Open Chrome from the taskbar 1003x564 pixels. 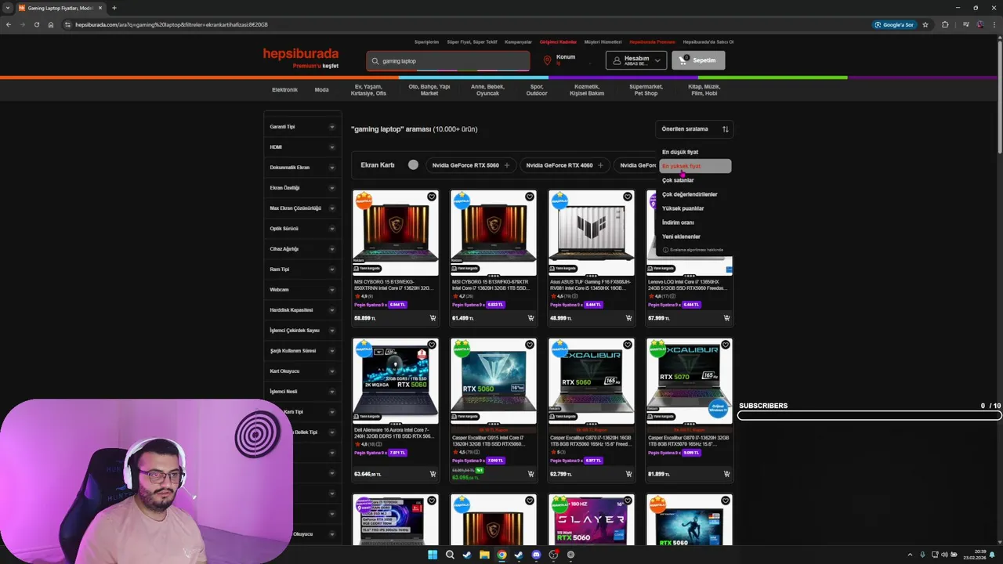pos(501,555)
